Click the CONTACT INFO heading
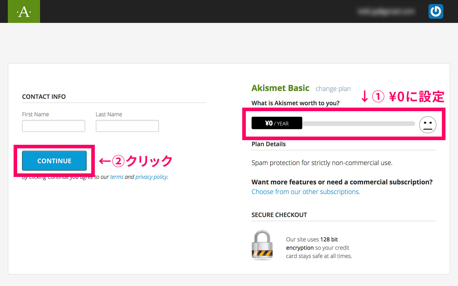The height and width of the screenshot is (286, 458). 44,97
